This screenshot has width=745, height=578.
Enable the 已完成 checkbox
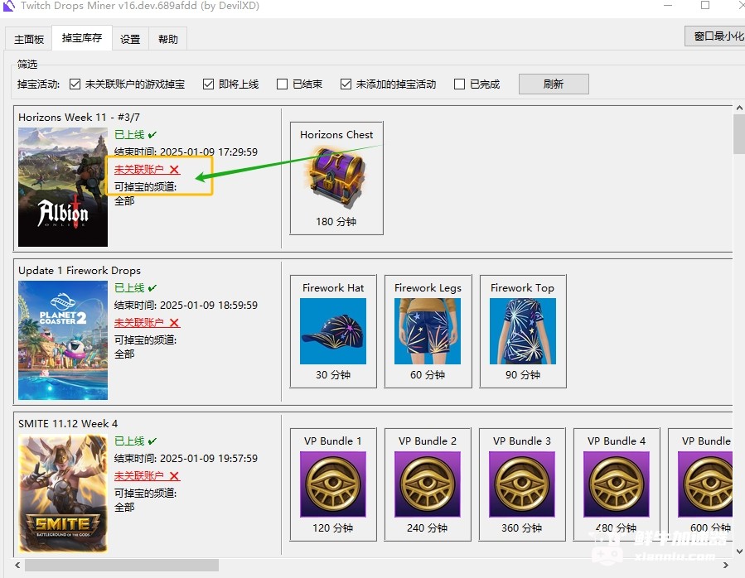tap(459, 84)
